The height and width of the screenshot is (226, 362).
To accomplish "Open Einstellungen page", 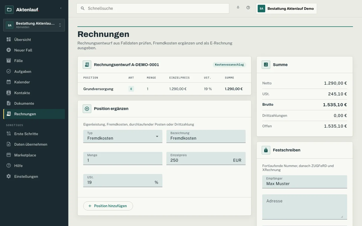I will point(34,176).
